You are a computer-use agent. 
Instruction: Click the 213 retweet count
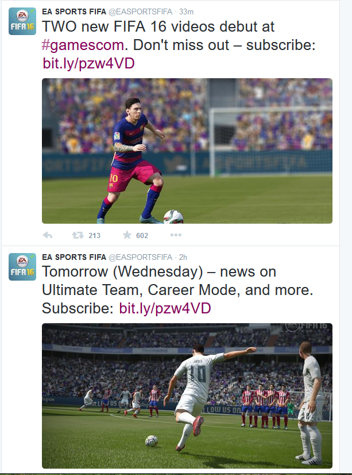pyautogui.click(x=94, y=235)
